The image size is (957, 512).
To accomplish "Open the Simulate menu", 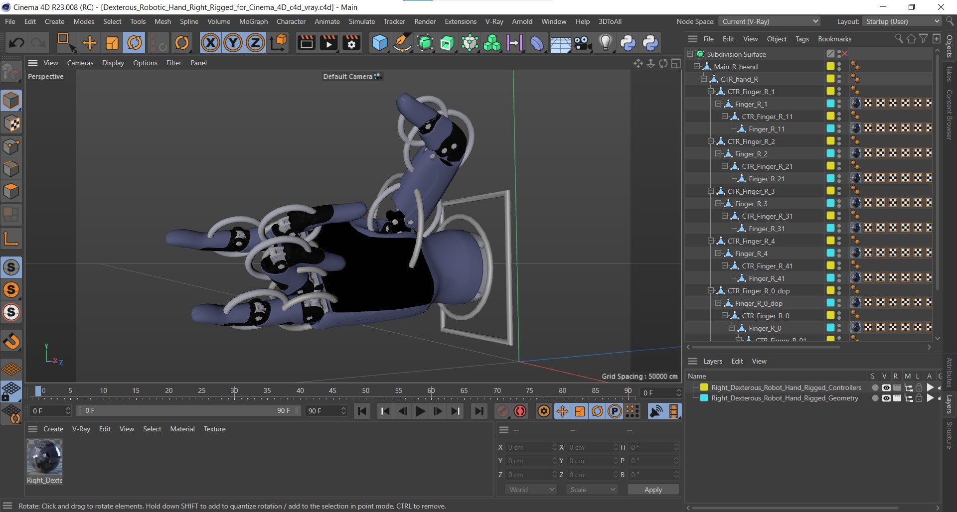I will [361, 21].
